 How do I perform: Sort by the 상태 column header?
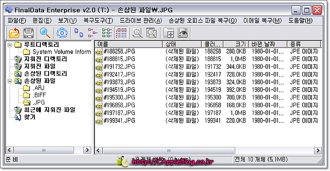tap(182, 44)
